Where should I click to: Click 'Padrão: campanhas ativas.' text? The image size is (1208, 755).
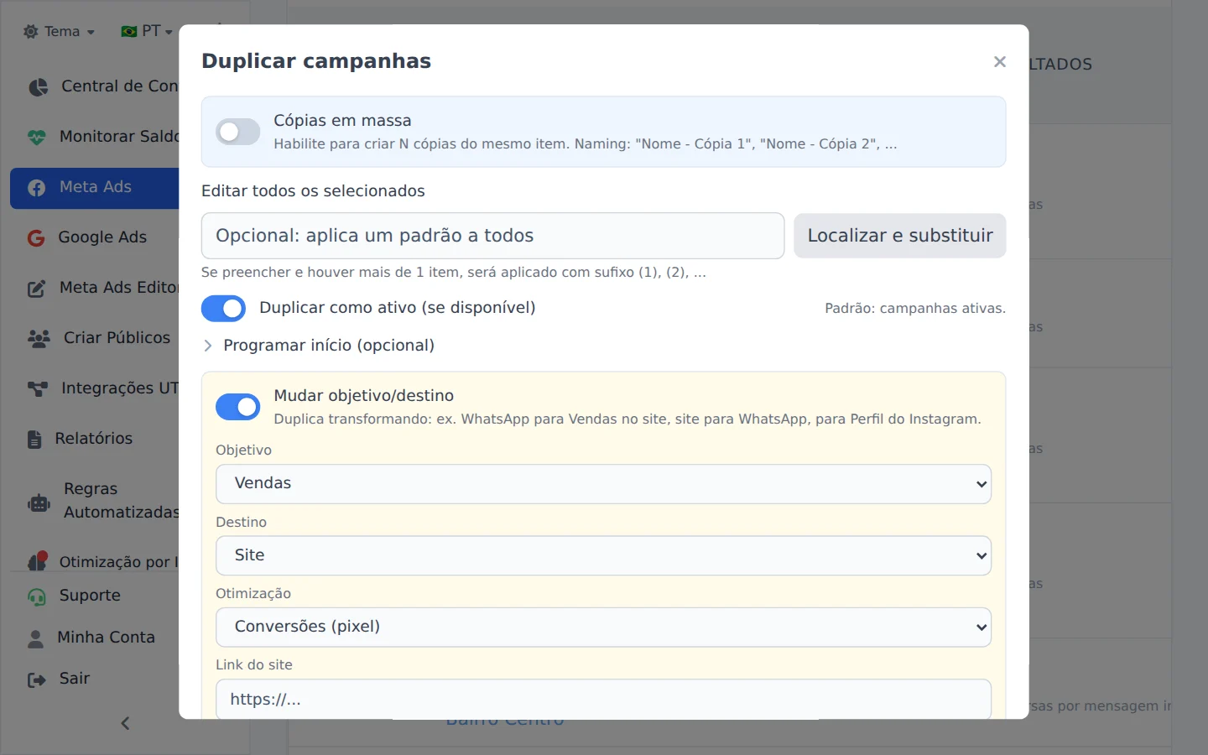click(915, 309)
